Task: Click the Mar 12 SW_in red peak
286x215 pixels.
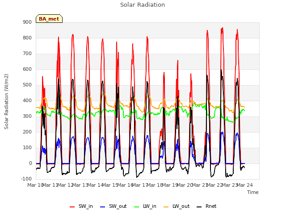Action: pos(73,34)
